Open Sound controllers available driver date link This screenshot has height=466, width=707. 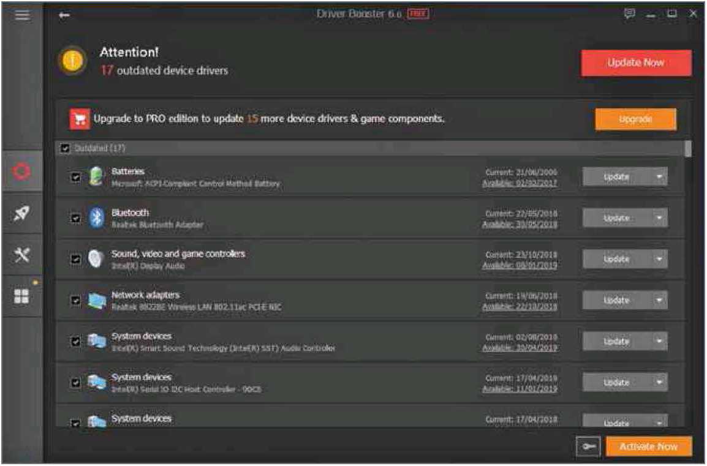point(520,265)
